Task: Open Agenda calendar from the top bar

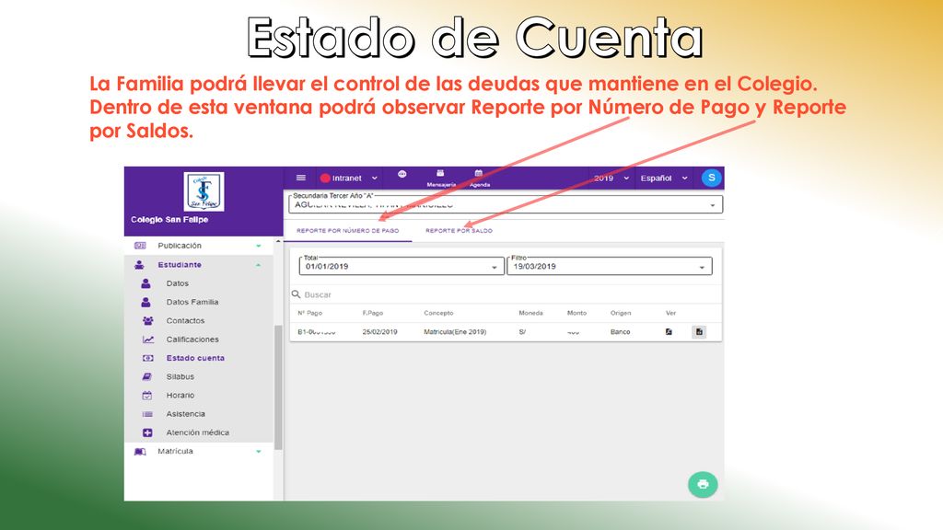Action: pyautogui.click(x=479, y=179)
